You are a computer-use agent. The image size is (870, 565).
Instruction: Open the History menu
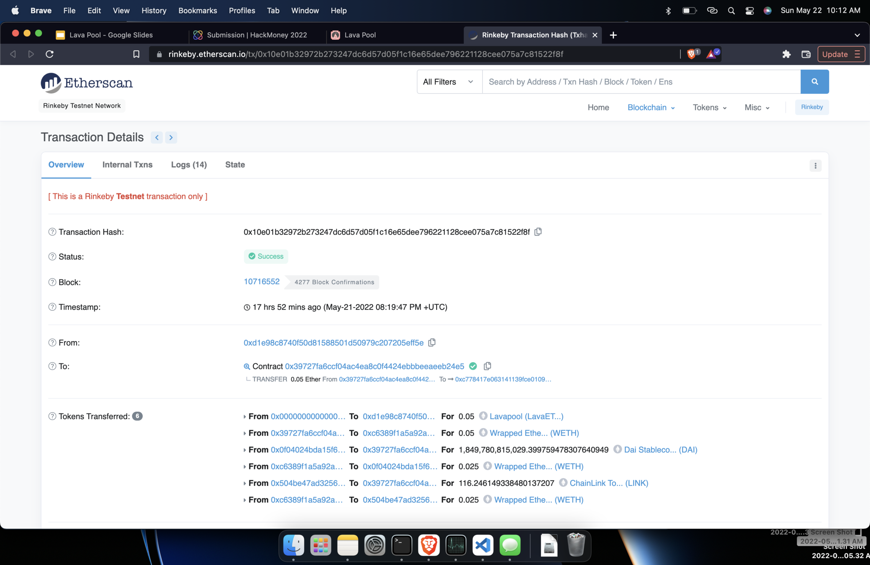pyautogui.click(x=154, y=11)
